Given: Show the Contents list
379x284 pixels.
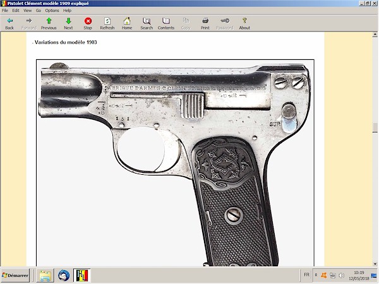Looking at the screenshot, I should click(165, 23).
